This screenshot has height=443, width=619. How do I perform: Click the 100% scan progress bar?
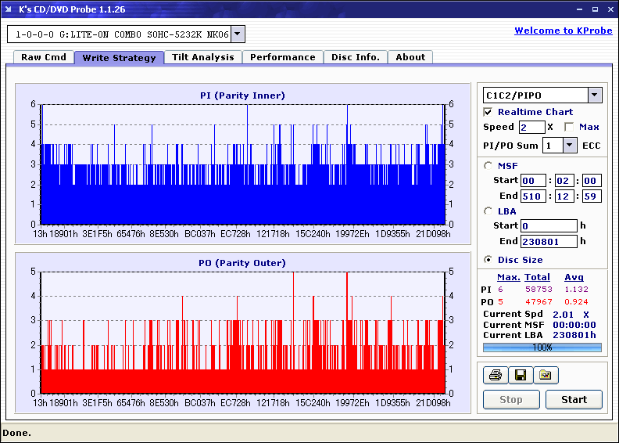coord(542,347)
